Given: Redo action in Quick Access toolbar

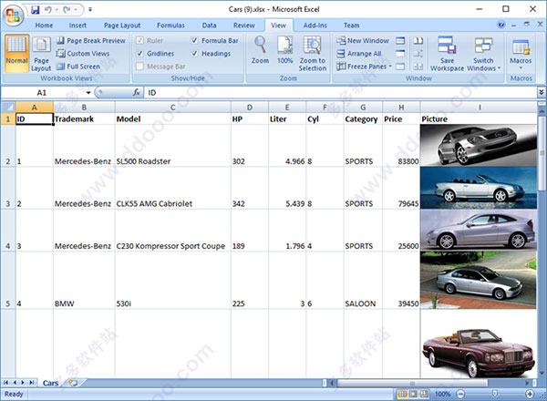Looking at the screenshot, I should coord(67,10).
